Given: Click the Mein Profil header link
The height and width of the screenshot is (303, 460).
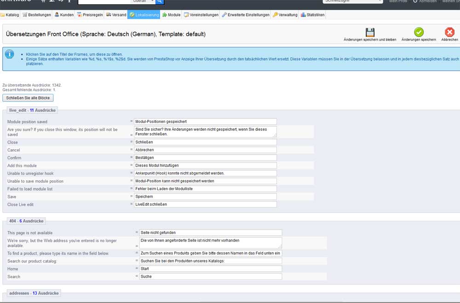Looking at the screenshot, I should (x=398, y=1).
